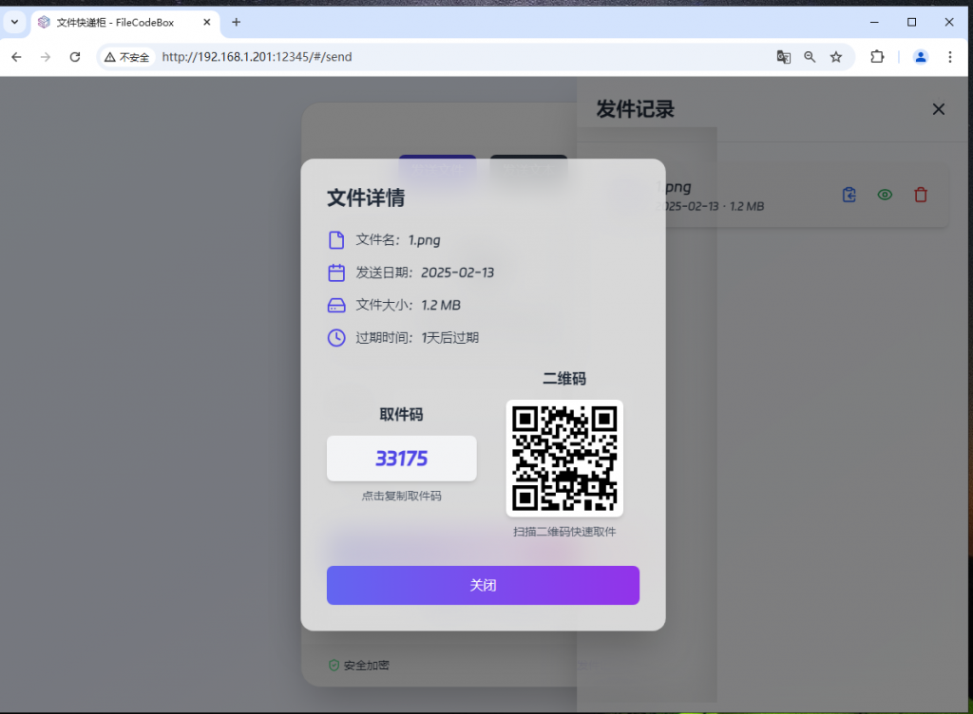Switch to the 文件快递柜 - FileCodeBox tab
The image size is (973, 714).
click(114, 21)
